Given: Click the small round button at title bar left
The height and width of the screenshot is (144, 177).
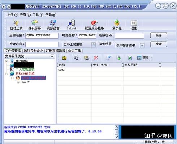Looking at the screenshot, I should coord(4,7).
